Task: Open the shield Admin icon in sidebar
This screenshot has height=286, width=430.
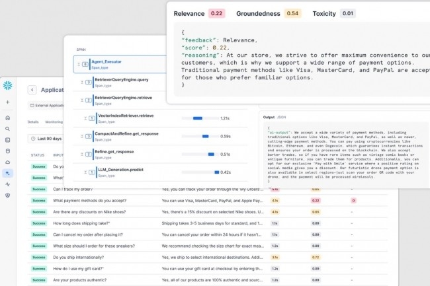Action: (x=8, y=196)
